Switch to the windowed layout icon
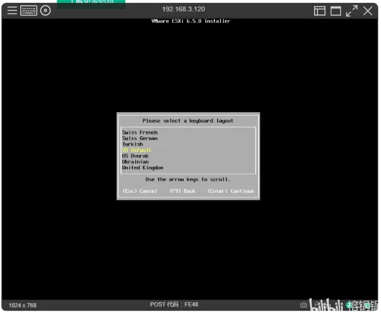 (x=320, y=11)
